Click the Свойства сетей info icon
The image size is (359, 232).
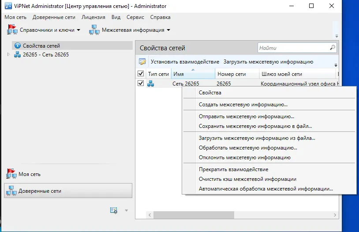(x=17, y=45)
